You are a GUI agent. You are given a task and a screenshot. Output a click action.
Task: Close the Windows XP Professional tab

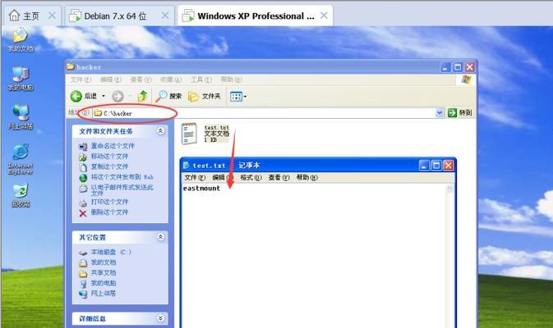click(x=324, y=15)
